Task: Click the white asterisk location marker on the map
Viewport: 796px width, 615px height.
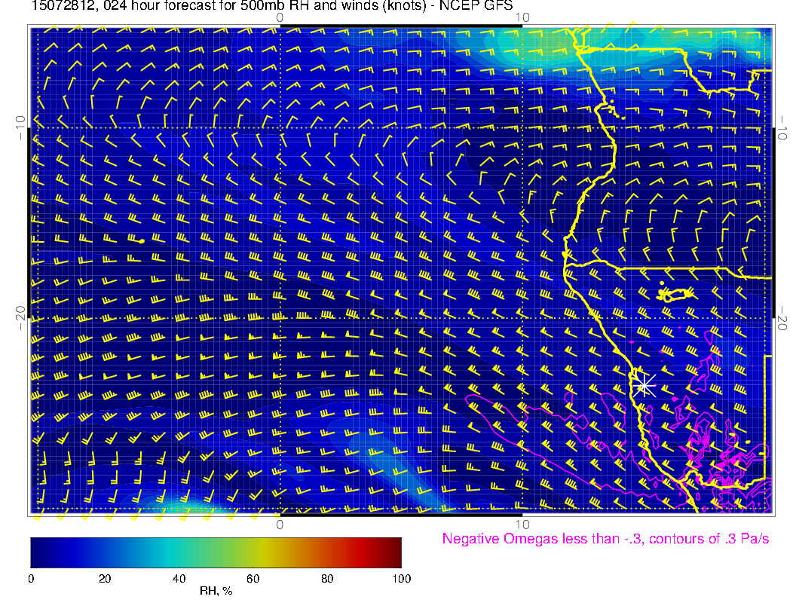Action: point(644,386)
